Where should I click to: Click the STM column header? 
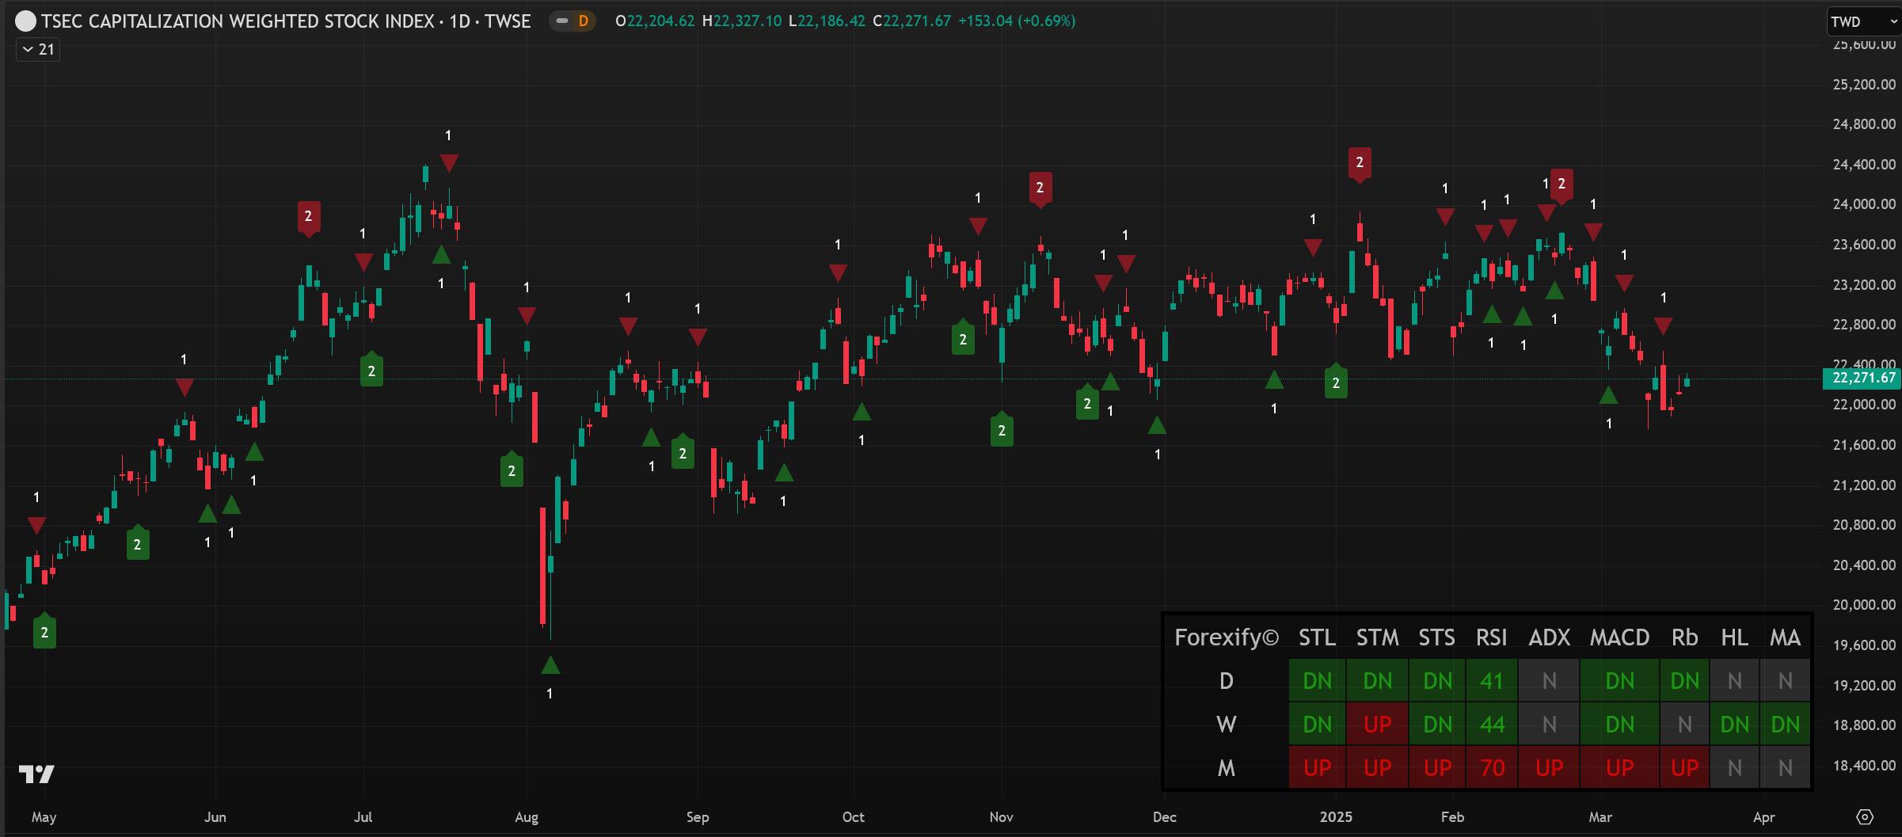point(1377,637)
